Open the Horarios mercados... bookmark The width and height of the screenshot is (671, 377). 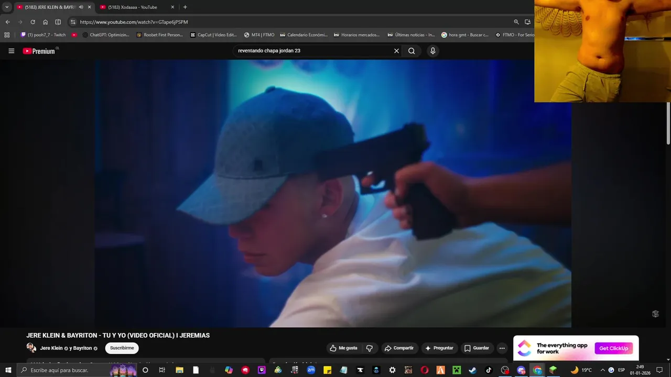[356, 35]
